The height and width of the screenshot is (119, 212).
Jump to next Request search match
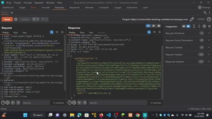(x=18, y=103)
